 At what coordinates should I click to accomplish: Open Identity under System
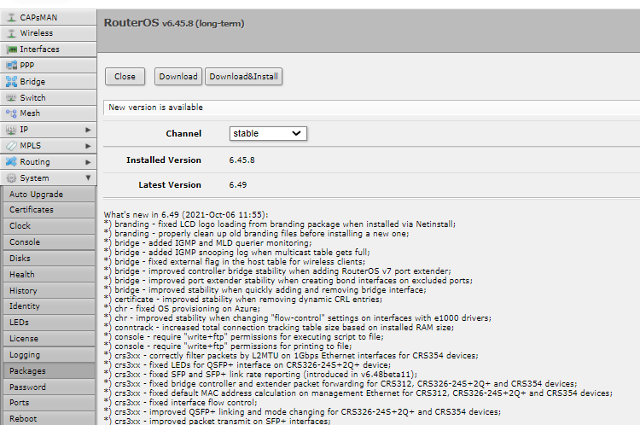[49, 306]
